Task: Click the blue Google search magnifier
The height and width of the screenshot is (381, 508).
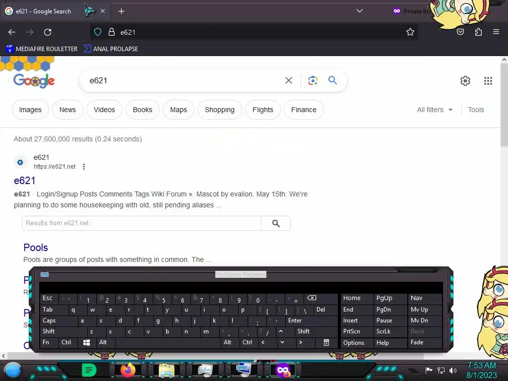Action: coord(332,80)
